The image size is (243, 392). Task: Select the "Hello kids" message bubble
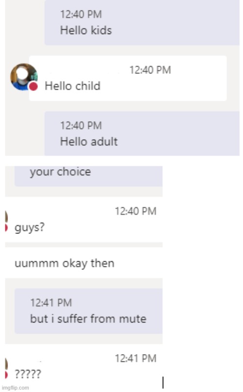coord(142,23)
